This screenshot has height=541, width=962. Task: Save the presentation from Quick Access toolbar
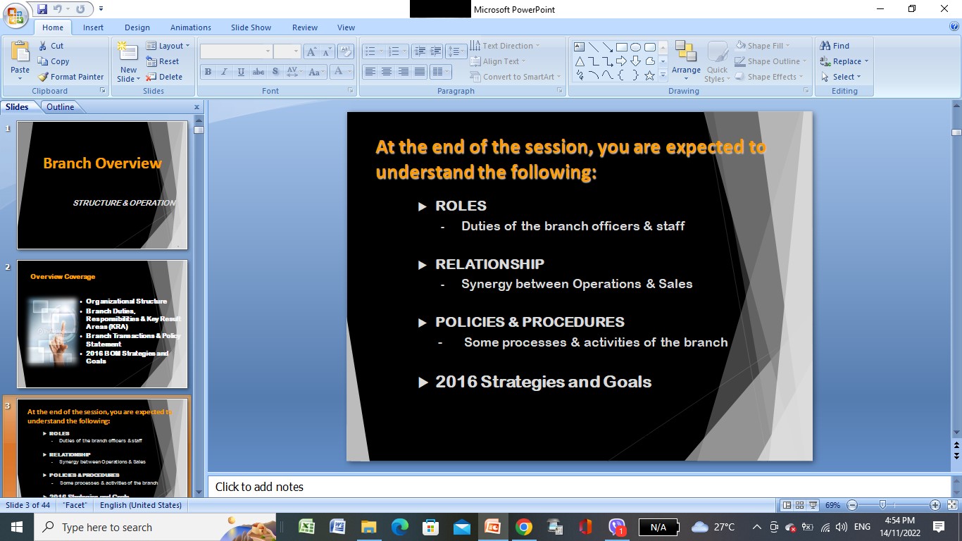tap(42, 9)
